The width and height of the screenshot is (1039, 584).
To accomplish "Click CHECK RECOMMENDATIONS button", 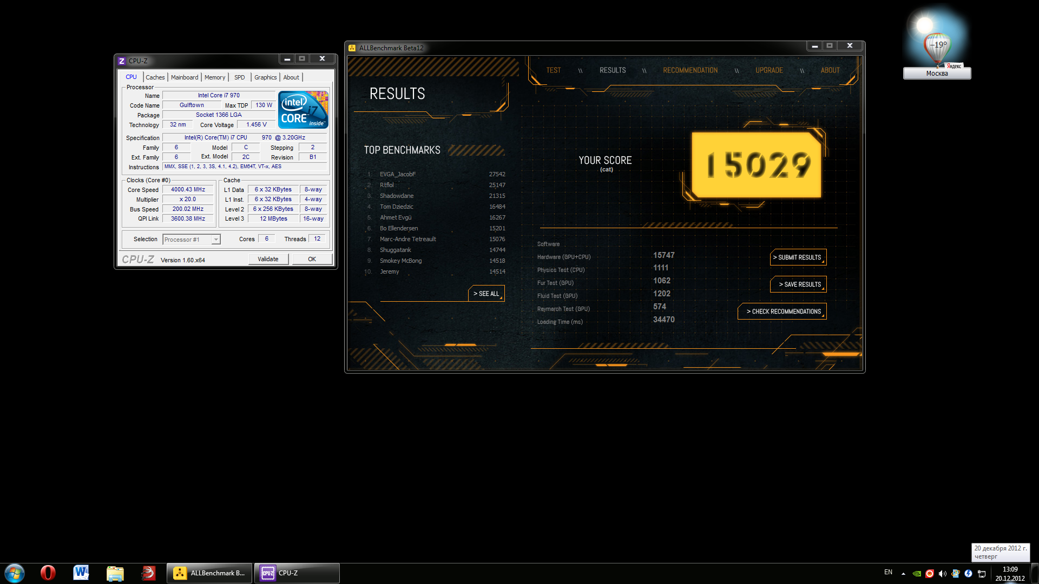I will [782, 311].
